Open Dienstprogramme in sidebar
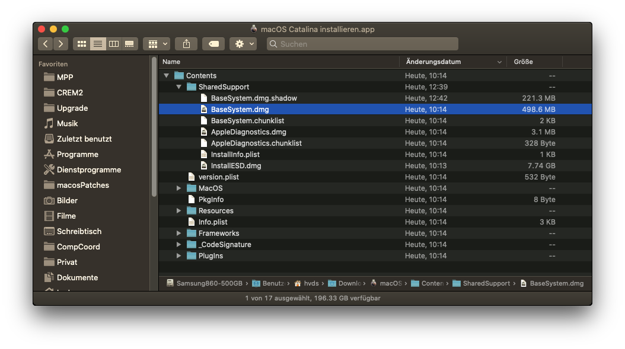The width and height of the screenshot is (625, 349). (82, 169)
